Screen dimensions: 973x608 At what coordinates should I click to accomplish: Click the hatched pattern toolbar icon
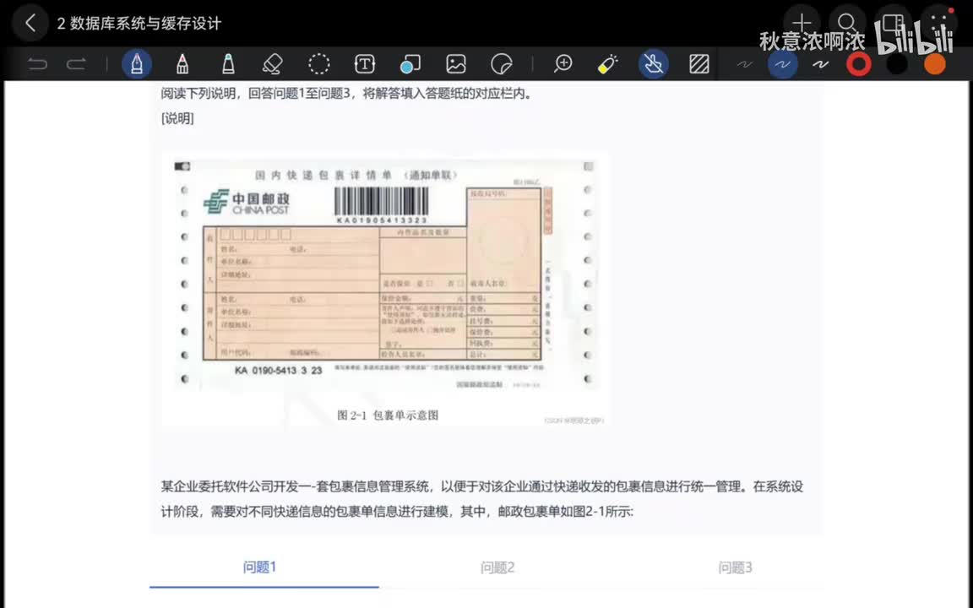[699, 64]
